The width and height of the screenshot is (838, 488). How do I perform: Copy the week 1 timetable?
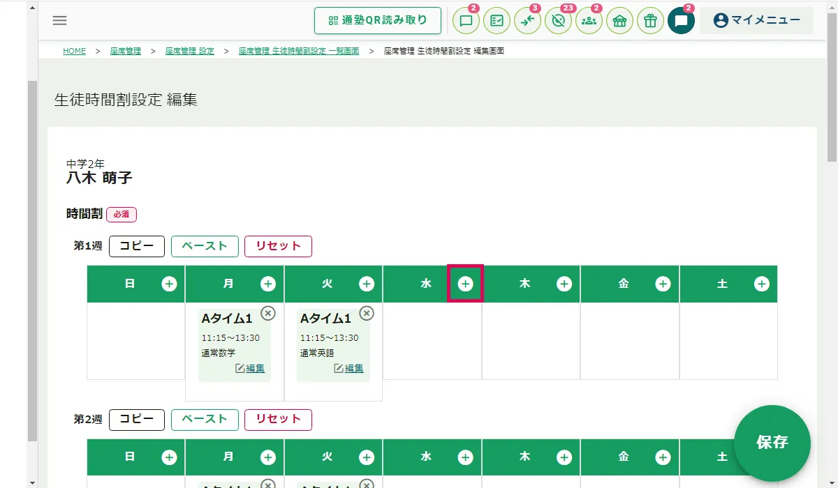coord(137,246)
